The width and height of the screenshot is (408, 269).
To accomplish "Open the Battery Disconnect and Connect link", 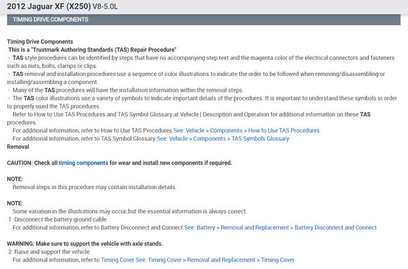I will [x=281, y=228].
